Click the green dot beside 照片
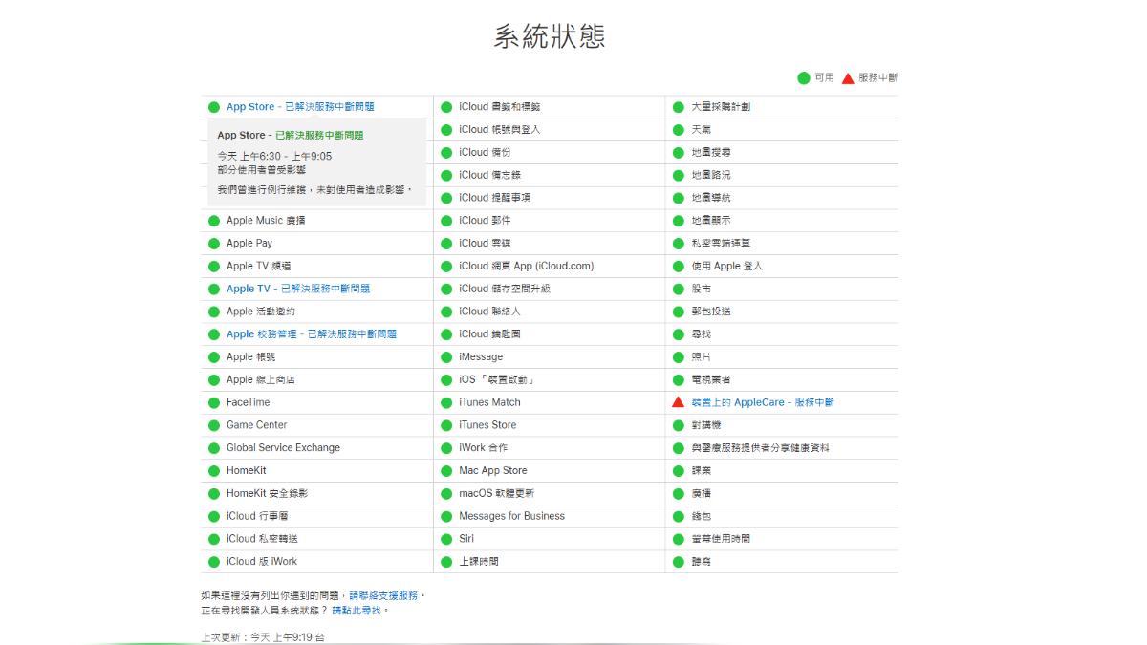Viewport: 1147px width, 645px height. [x=679, y=357]
